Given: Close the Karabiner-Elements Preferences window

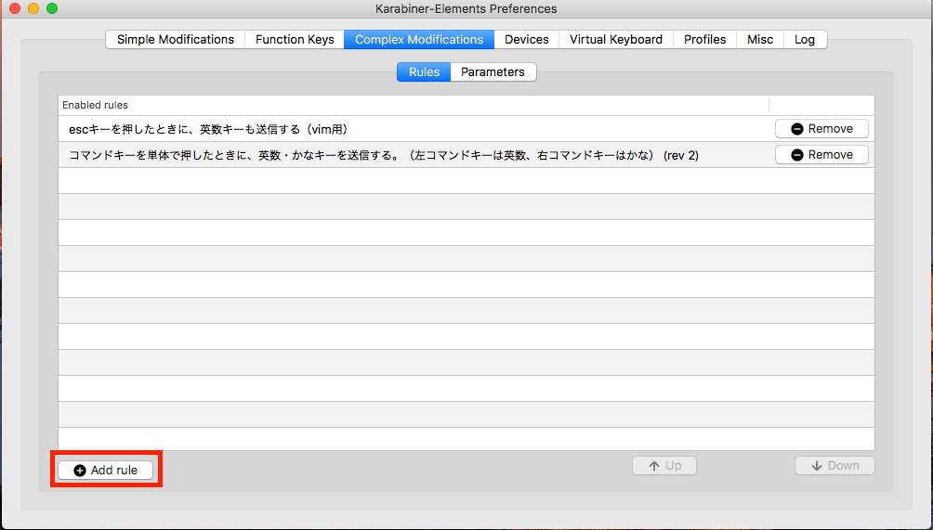Looking at the screenshot, I should tap(15, 8).
